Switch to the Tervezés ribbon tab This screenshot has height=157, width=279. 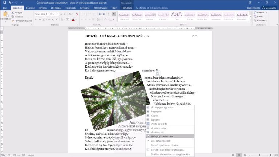(43, 8)
